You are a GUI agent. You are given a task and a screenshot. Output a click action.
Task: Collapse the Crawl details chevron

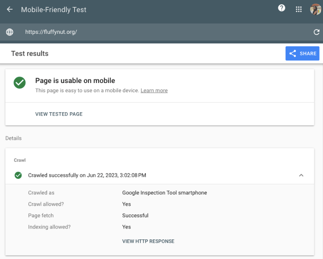(301, 175)
